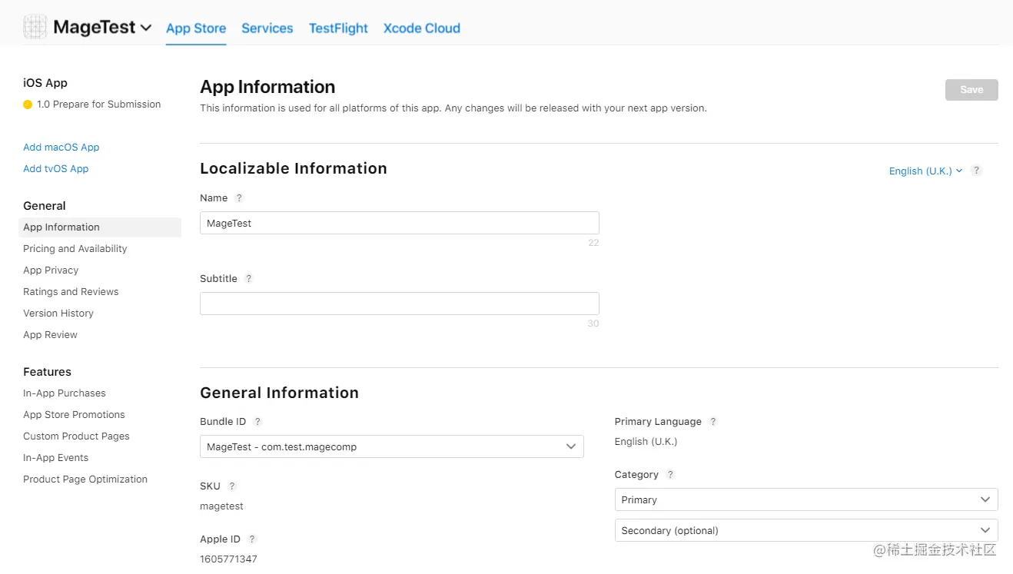Select Pricing and Availability in sidebar
Image resolution: width=1013 pixels, height=574 pixels.
[75, 249]
